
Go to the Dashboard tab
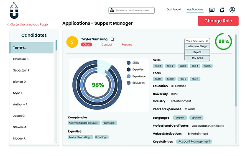point(174,9)
